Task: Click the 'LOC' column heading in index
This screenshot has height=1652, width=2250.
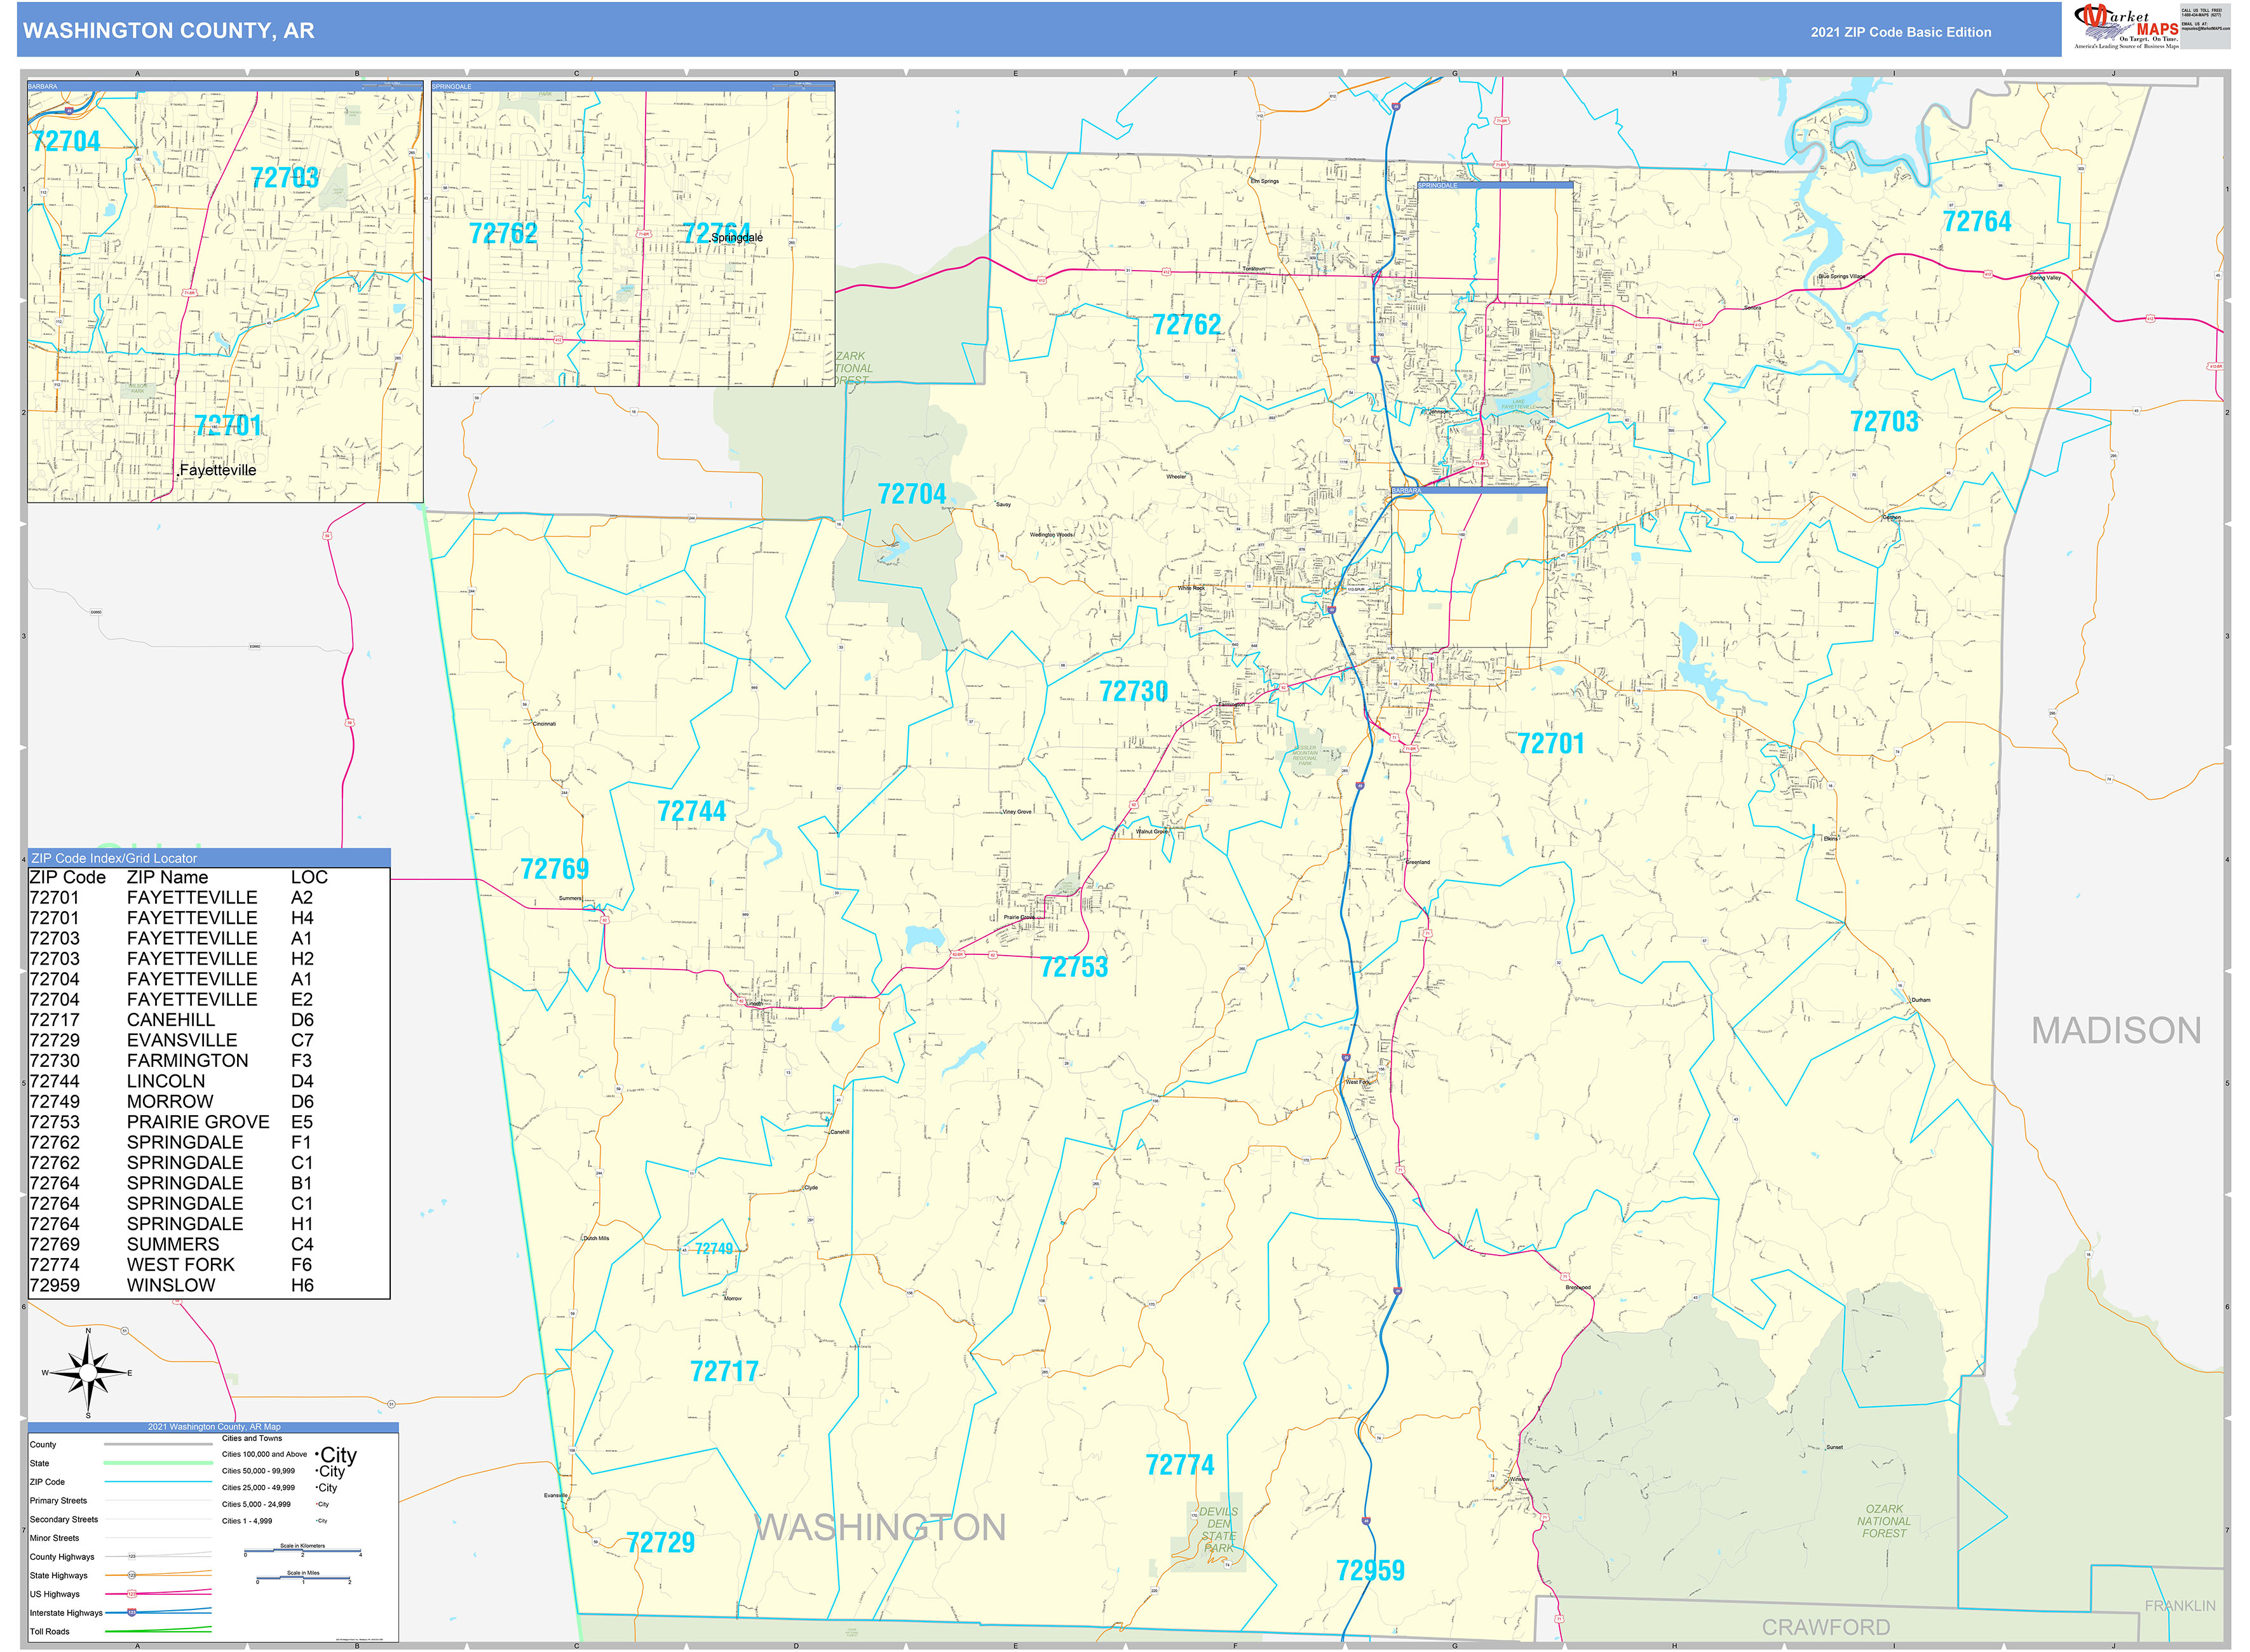Action: [x=309, y=877]
